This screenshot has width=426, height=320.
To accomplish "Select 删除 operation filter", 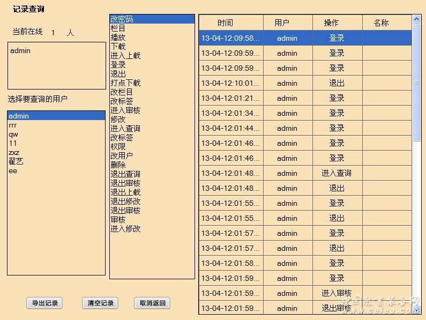I will (x=118, y=165).
